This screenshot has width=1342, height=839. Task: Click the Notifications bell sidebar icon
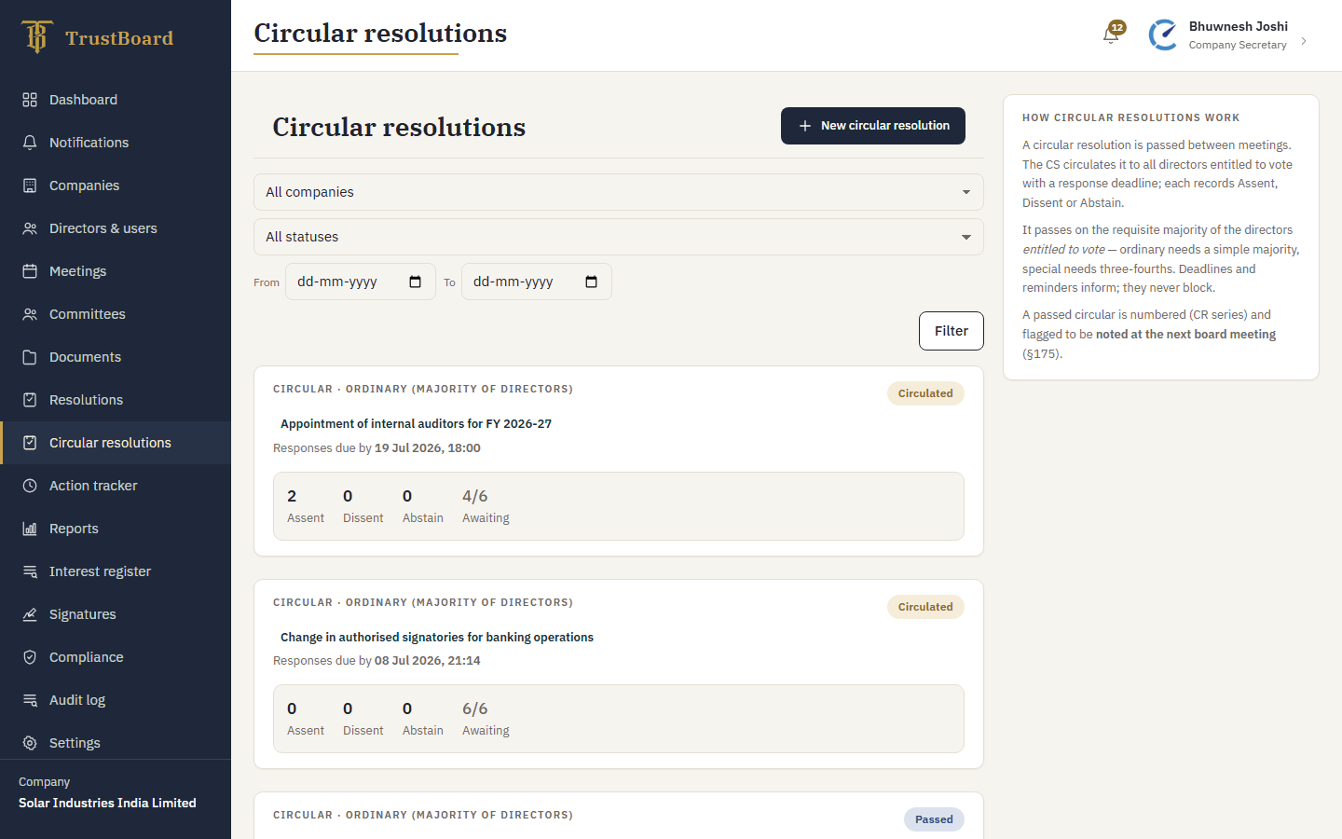(x=30, y=143)
